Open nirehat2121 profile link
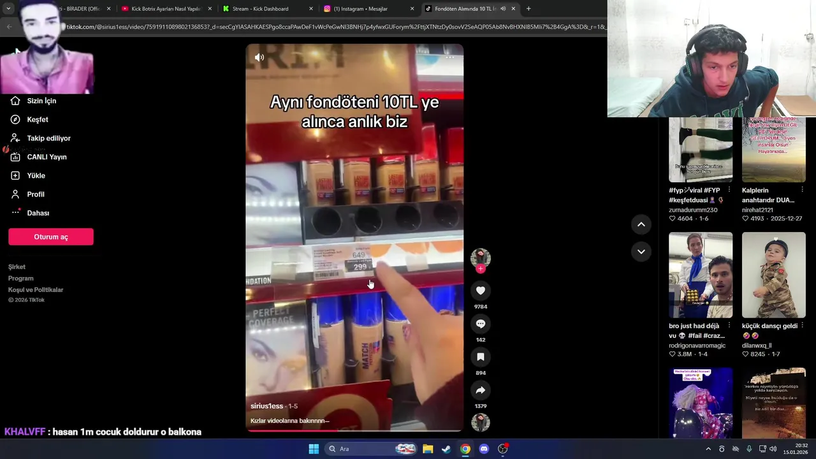Viewport: 816px width, 459px height. coord(757,210)
